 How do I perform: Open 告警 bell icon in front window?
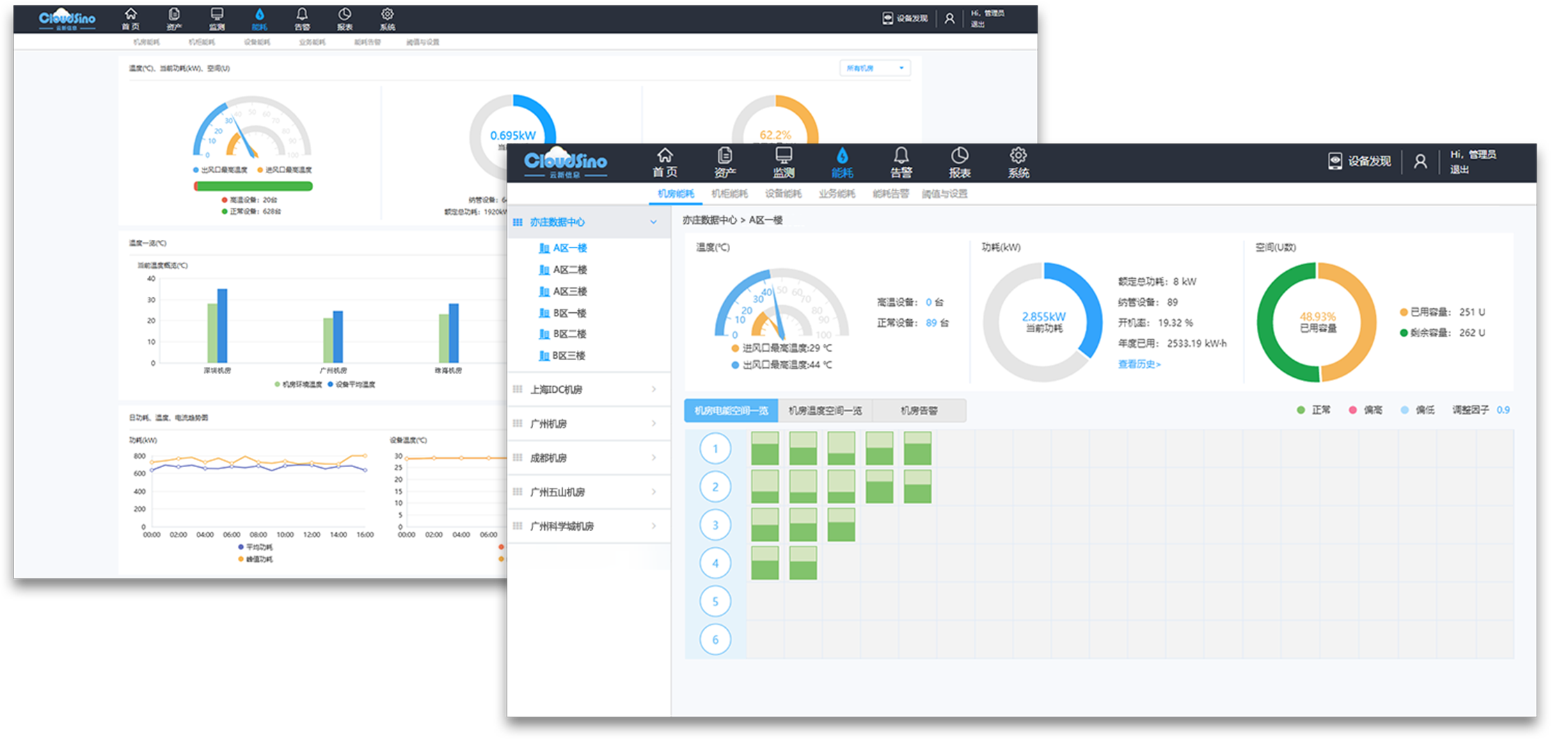901,156
